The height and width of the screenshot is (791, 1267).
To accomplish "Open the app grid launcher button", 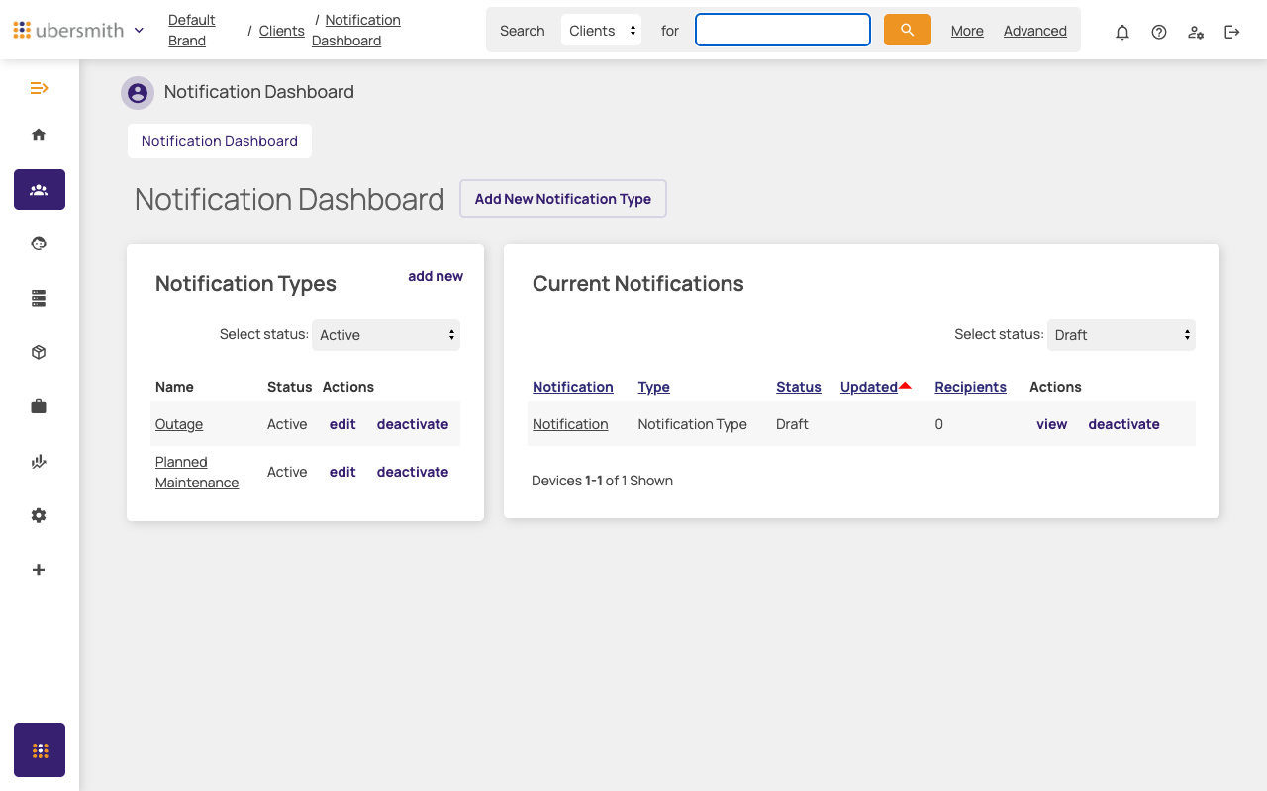I will 40,749.
